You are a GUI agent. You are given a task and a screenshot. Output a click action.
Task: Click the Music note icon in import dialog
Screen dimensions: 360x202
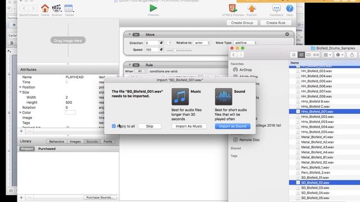(180, 97)
